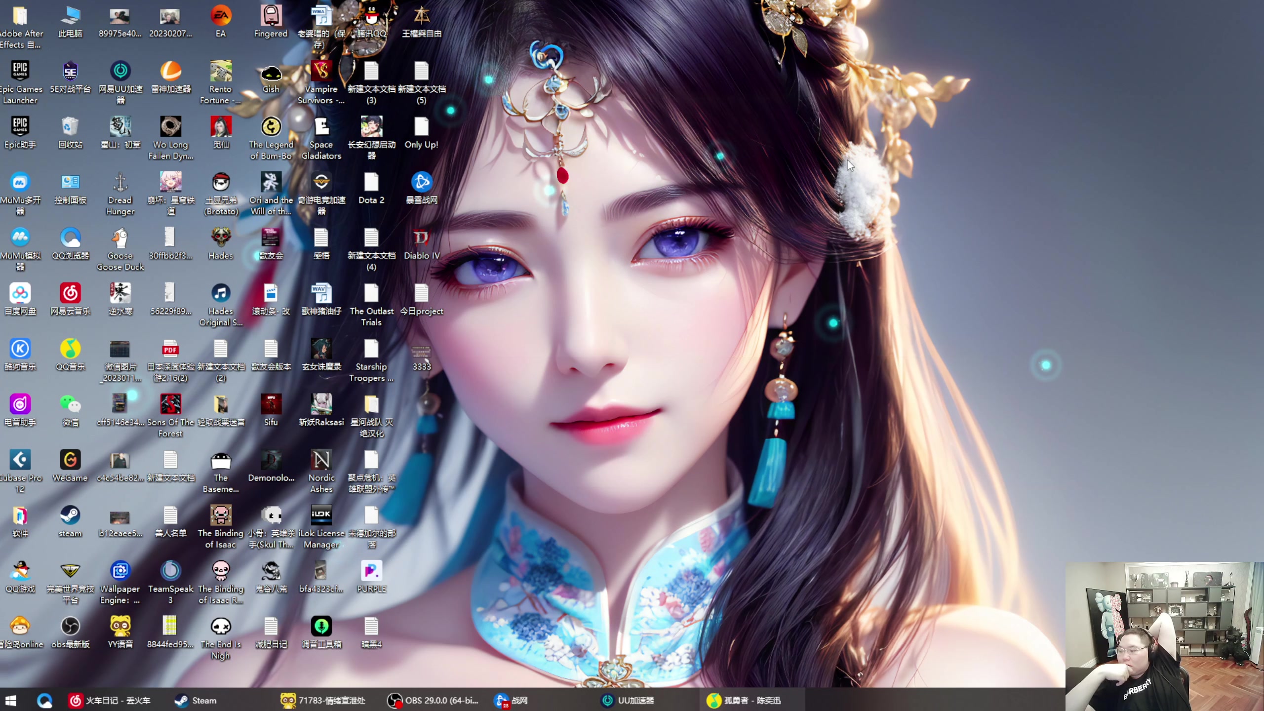Switch to UU加速器 taskbar item

point(628,700)
